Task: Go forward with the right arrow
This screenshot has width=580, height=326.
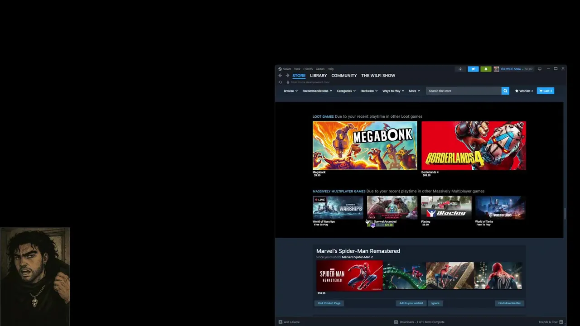Action: [x=287, y=76]
